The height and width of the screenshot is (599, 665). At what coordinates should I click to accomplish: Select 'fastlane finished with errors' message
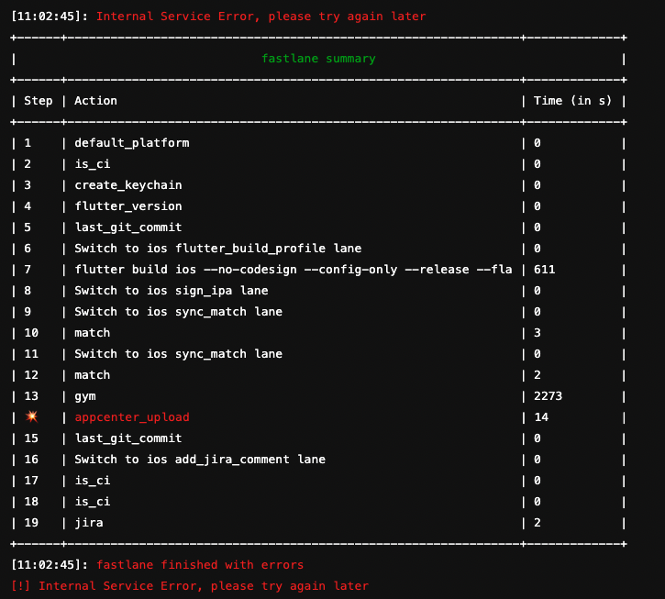[x=200, y=565]
